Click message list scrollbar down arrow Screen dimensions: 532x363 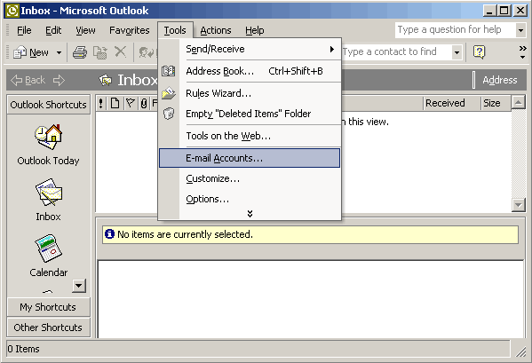(519, 205)
